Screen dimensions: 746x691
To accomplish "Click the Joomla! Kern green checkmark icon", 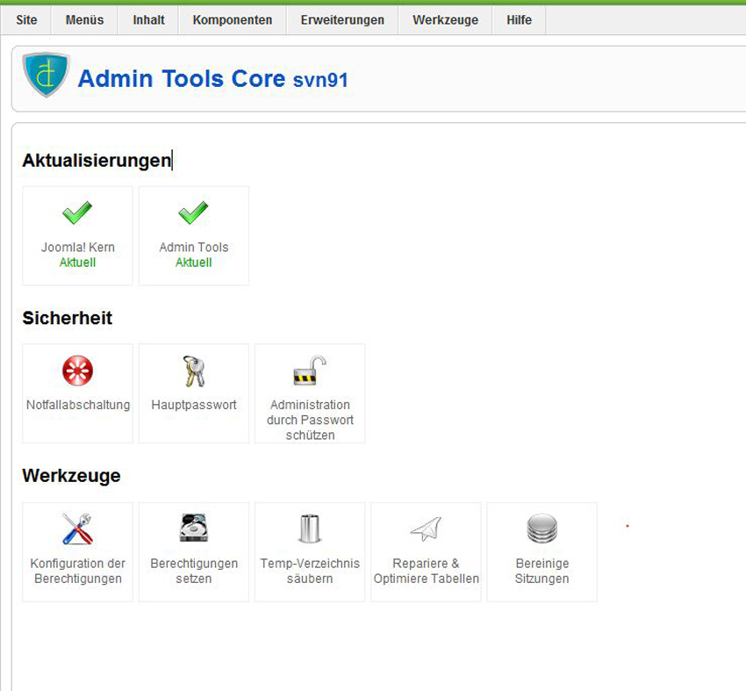I will [77, 212].
